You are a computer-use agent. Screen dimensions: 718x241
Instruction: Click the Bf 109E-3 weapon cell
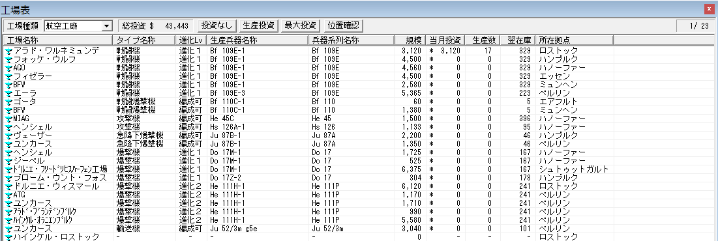228,93
